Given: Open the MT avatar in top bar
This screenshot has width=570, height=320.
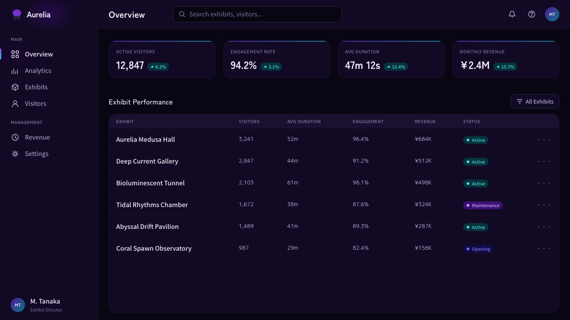Looking at the screenshot, I should [552, 14].
